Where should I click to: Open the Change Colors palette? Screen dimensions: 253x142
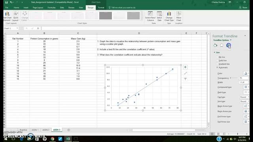(25, 16)
